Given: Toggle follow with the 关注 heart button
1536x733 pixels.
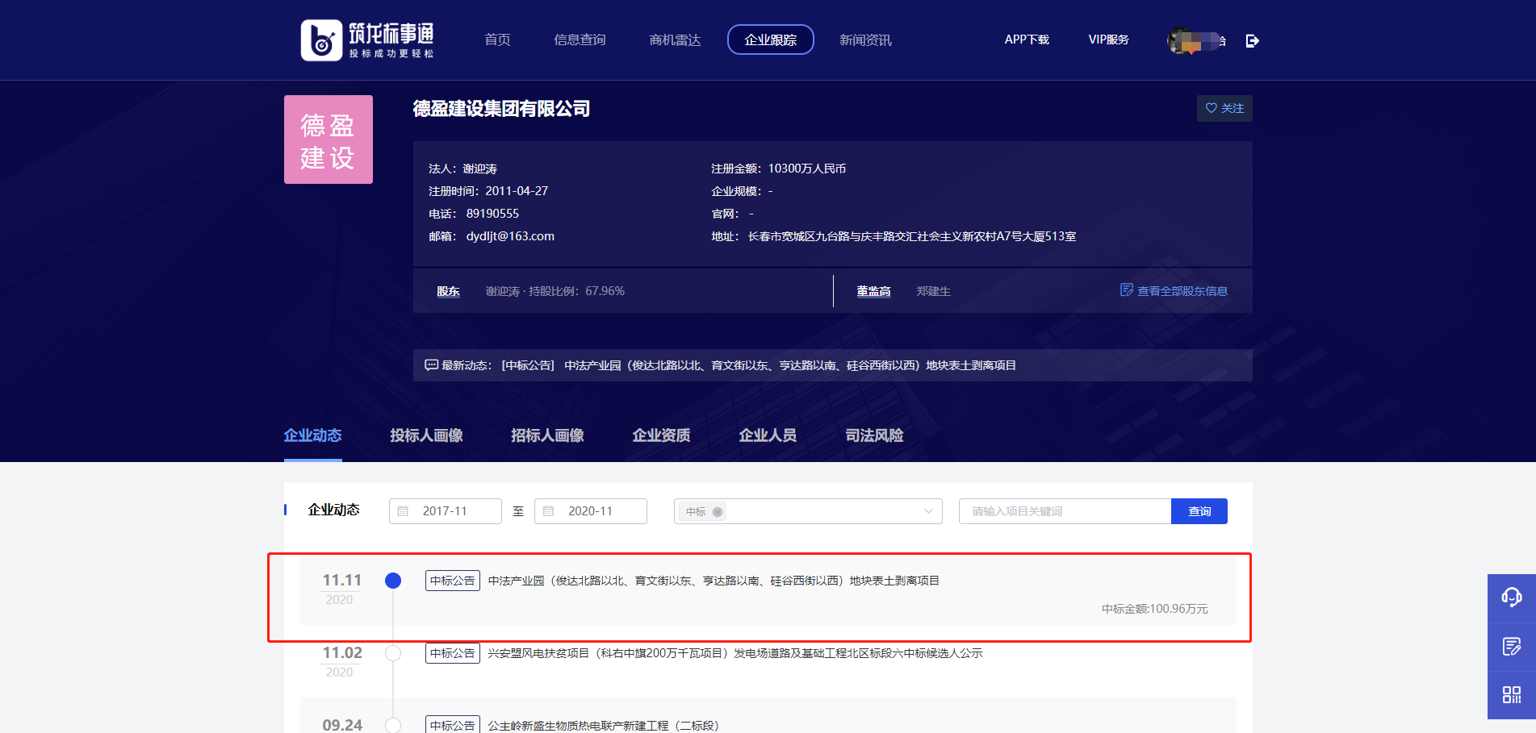Looking at the screenshot, I should pyautogui.click(x=1224, y=108).
